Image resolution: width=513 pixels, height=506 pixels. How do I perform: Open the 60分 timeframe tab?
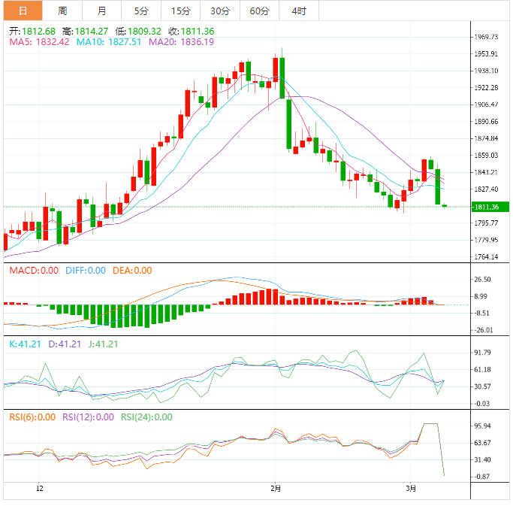pos(259,11)
